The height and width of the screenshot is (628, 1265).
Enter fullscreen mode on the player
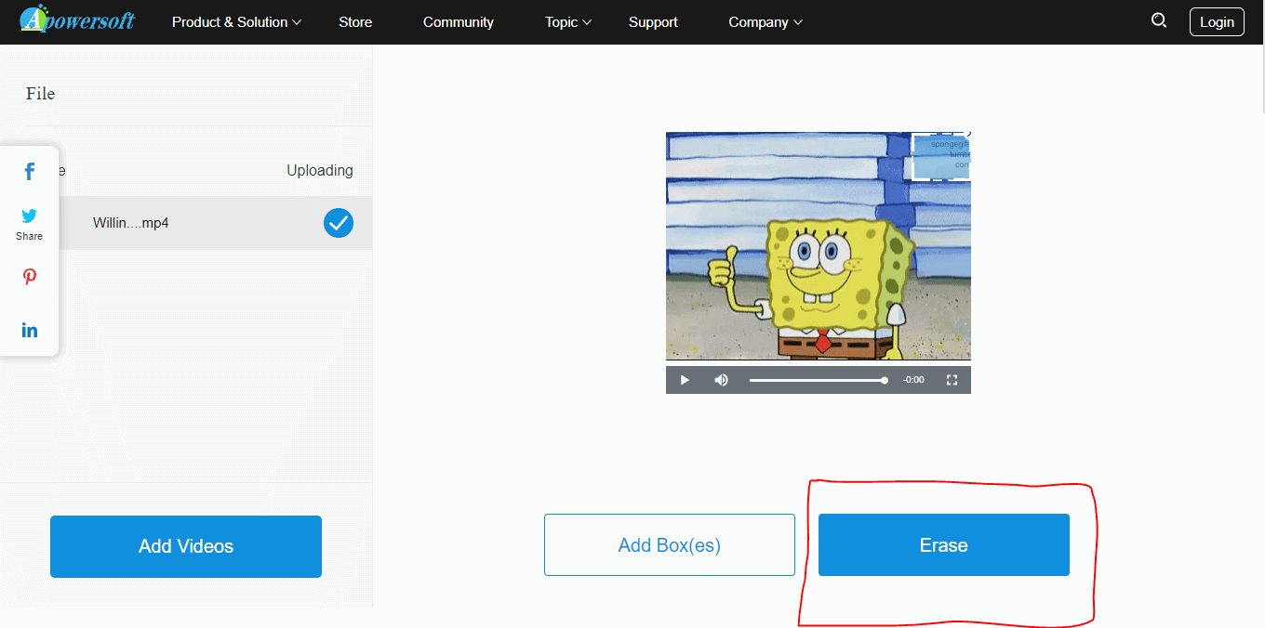point(952,379)
